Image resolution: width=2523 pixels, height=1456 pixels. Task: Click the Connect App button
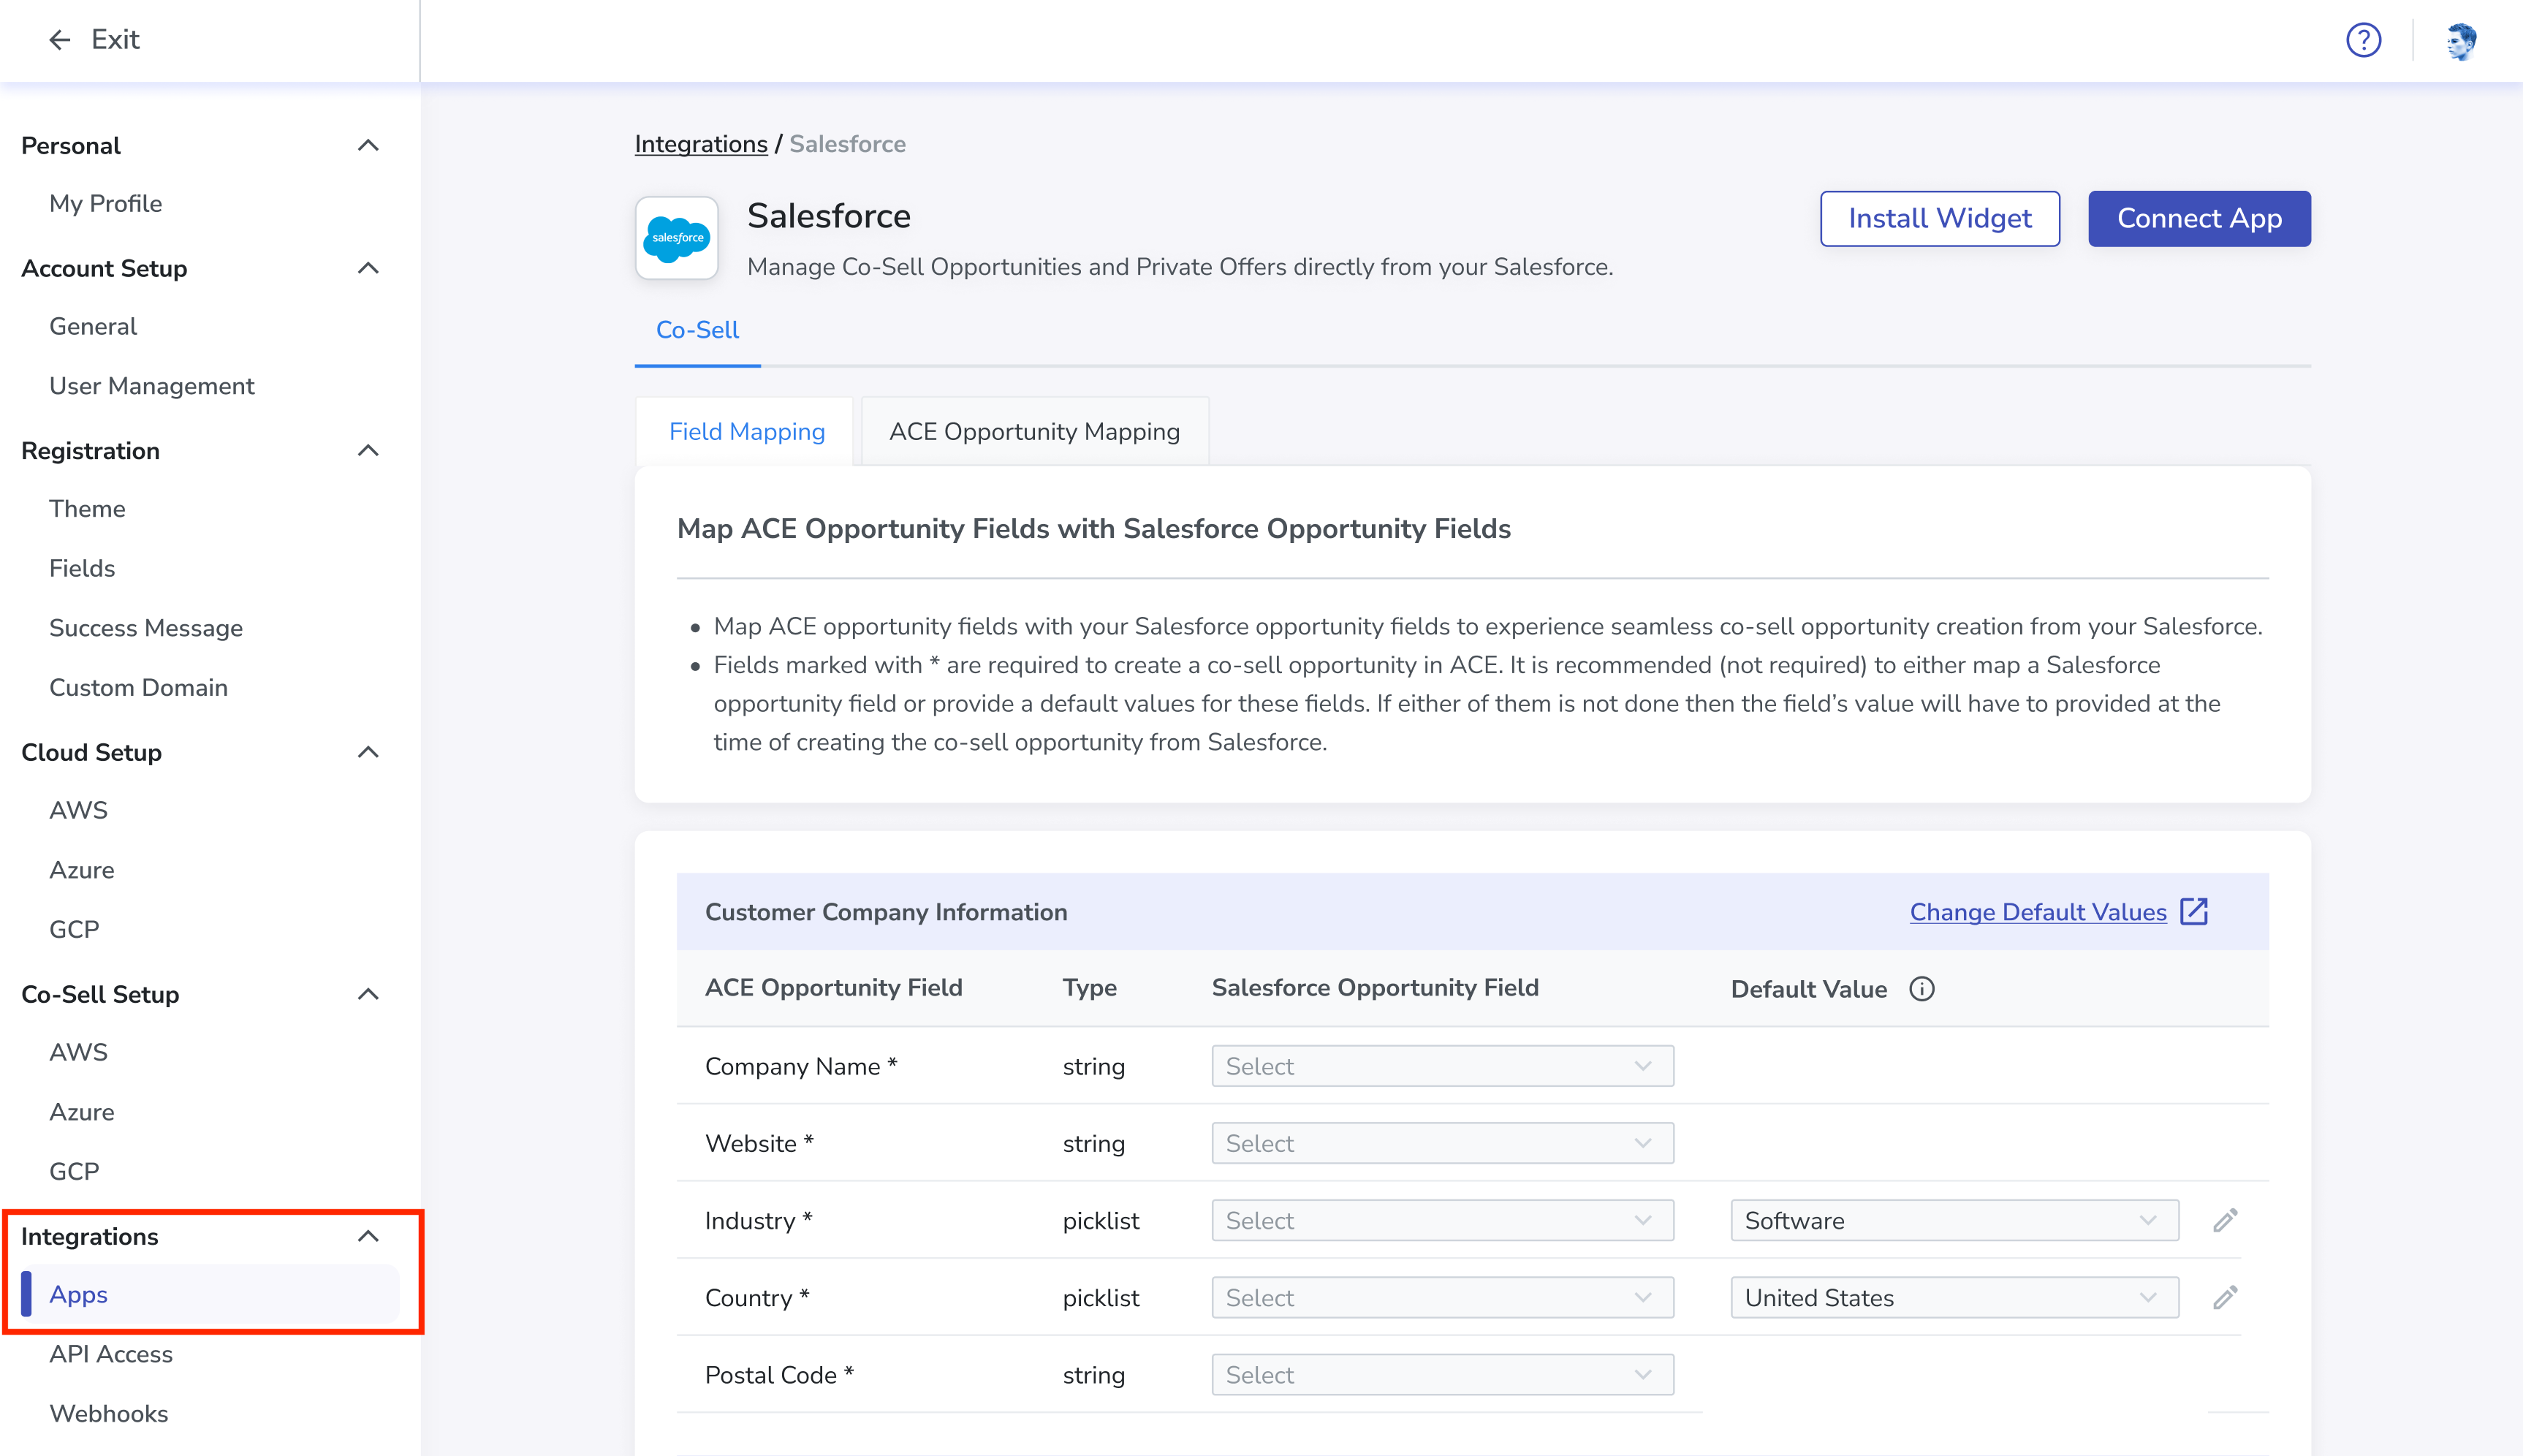pyautogui.click(x=2198, y=218)
